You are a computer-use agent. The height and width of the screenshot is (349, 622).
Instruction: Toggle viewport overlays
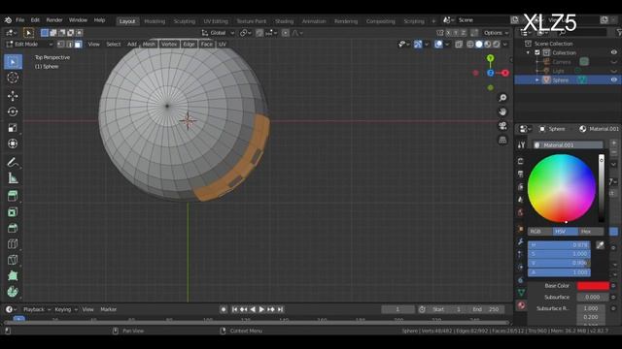coord(438,45)
